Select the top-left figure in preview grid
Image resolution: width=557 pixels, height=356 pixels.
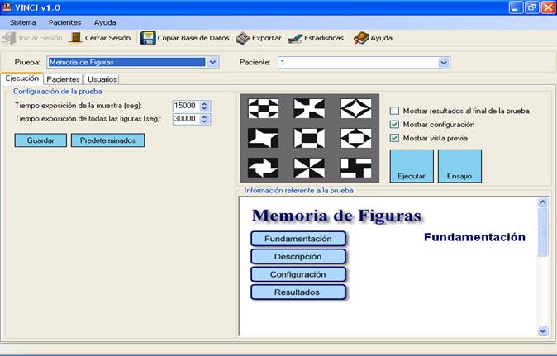click(264, 108)
